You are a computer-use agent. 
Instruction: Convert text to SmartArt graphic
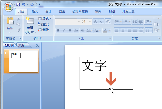[156, 30]
